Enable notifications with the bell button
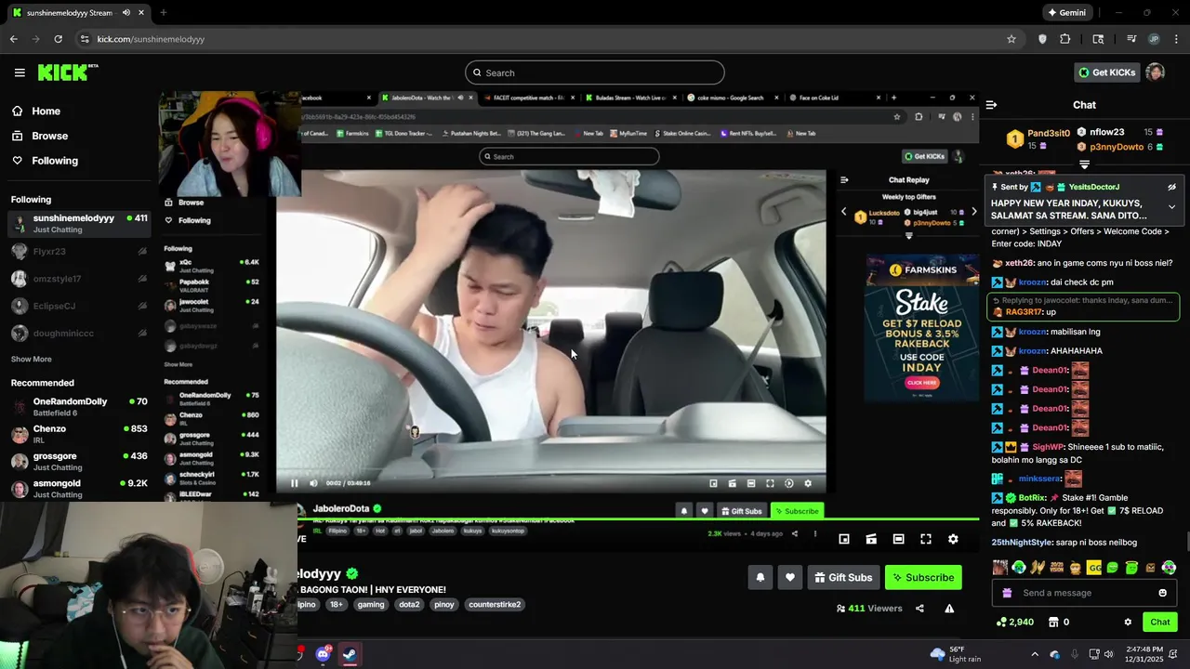The width and height of the screenshot is (1190, 669). coord(760,577)
